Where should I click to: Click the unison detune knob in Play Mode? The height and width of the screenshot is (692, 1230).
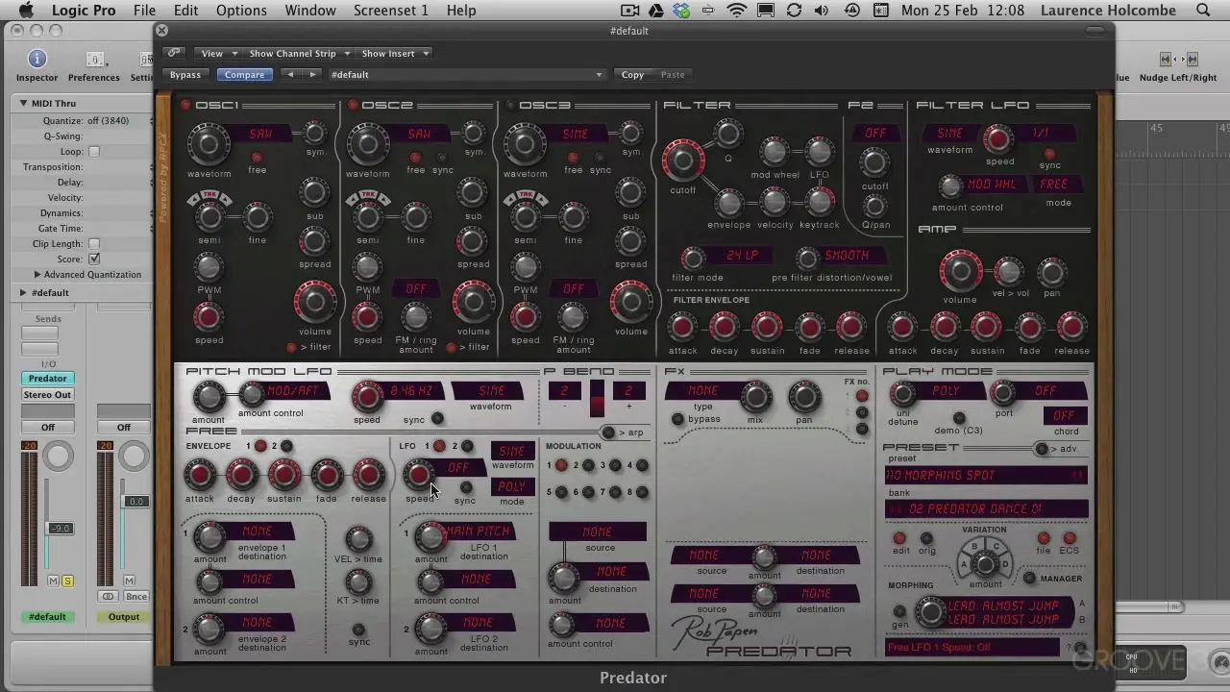pos(901,392)
